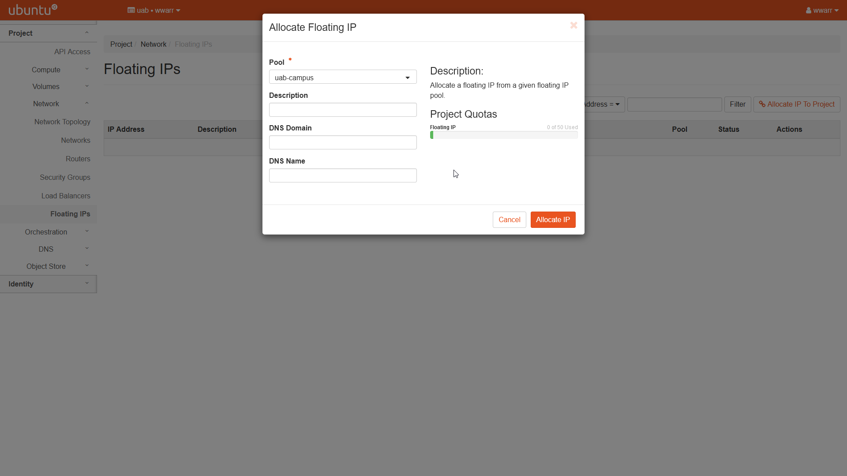Open API Access in the sidebar
847x476 pixels.
pos(72,52)
